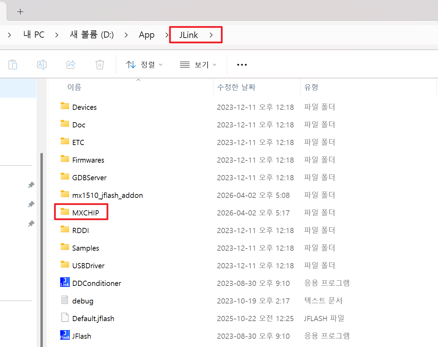Sort by the 이름 column header
The width and height of the screenshot is (438, 347).
74,87
